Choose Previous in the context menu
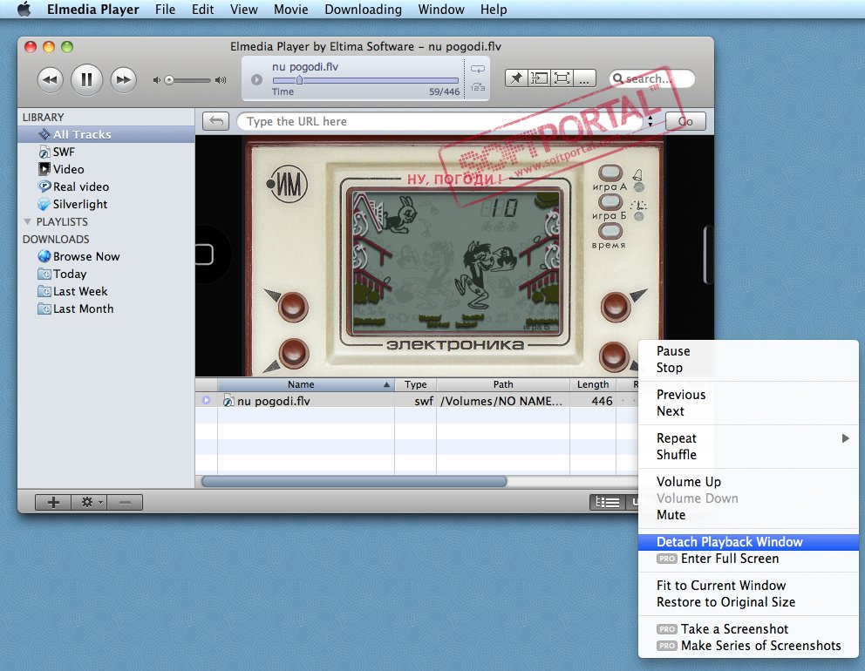This screenshot has width=865, height=671. [x=749, y=395]
